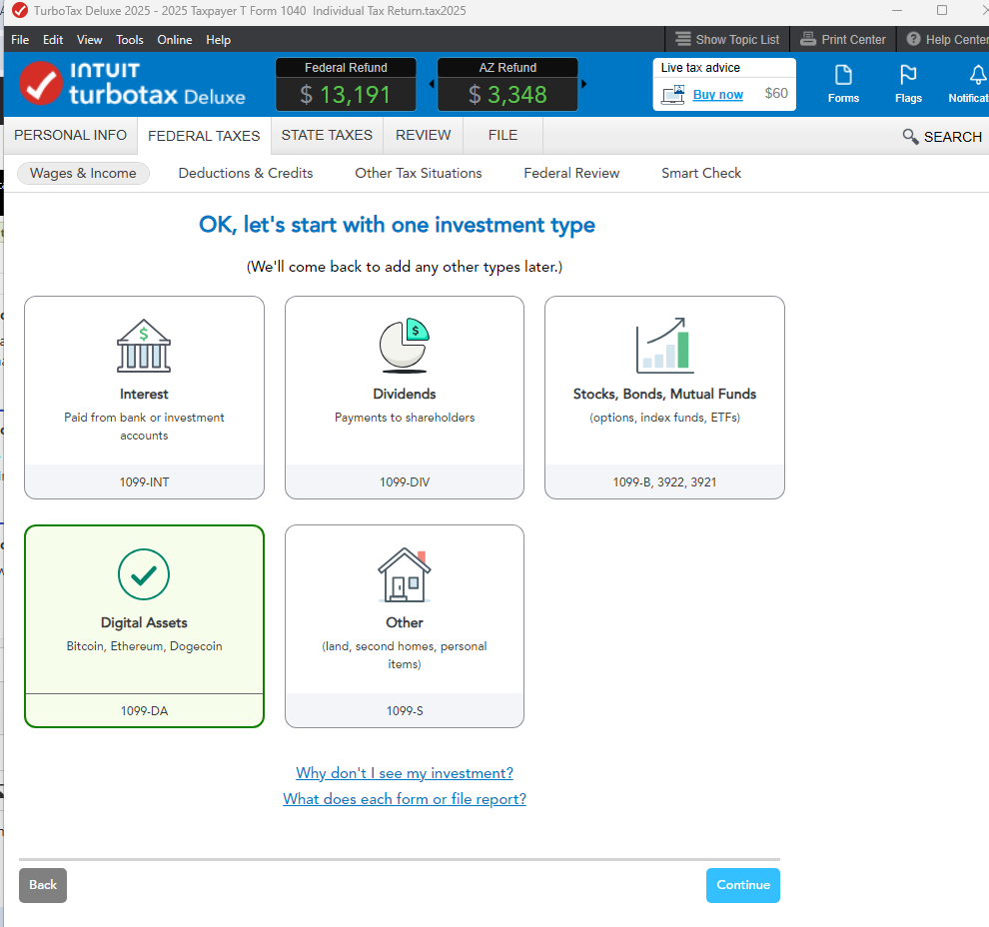Click the Notifications bell icon
Image resolution: width=989 pixels, height=927 pixels.
pyautogui.click(x=976, y=77)
